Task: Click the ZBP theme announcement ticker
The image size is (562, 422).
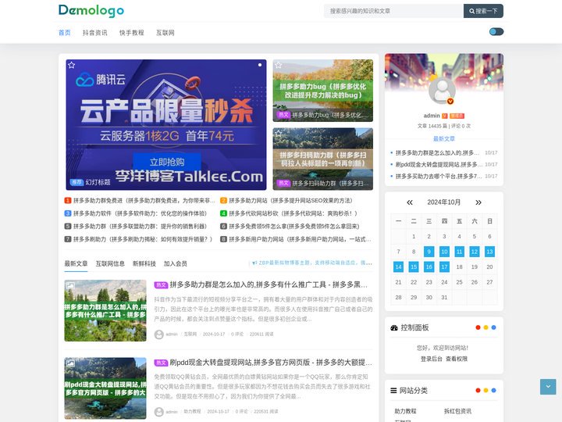Action: (x=311, y=263)
